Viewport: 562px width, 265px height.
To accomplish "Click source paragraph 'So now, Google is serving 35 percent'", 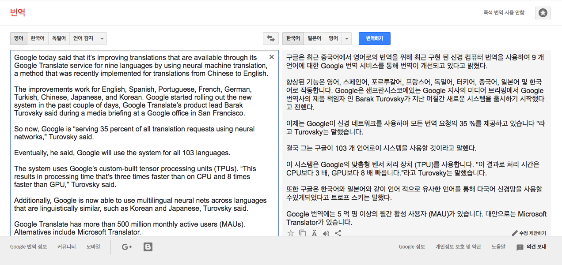I will click(134, 133).
